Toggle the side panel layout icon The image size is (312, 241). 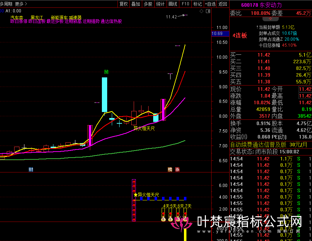point(208,11)
